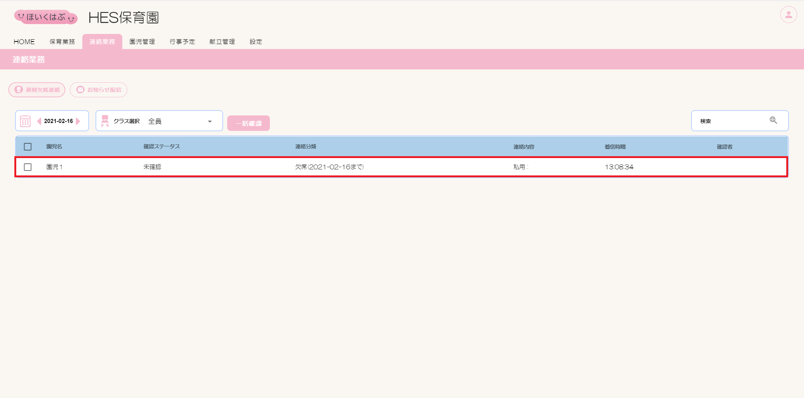Screen dimensions: 804x398
Task: Open the 献立管理 tab
Action: point(222,41)
